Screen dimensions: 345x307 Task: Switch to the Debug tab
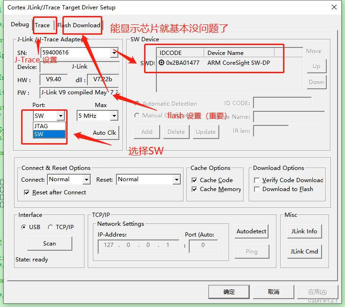tap(20, 24)
